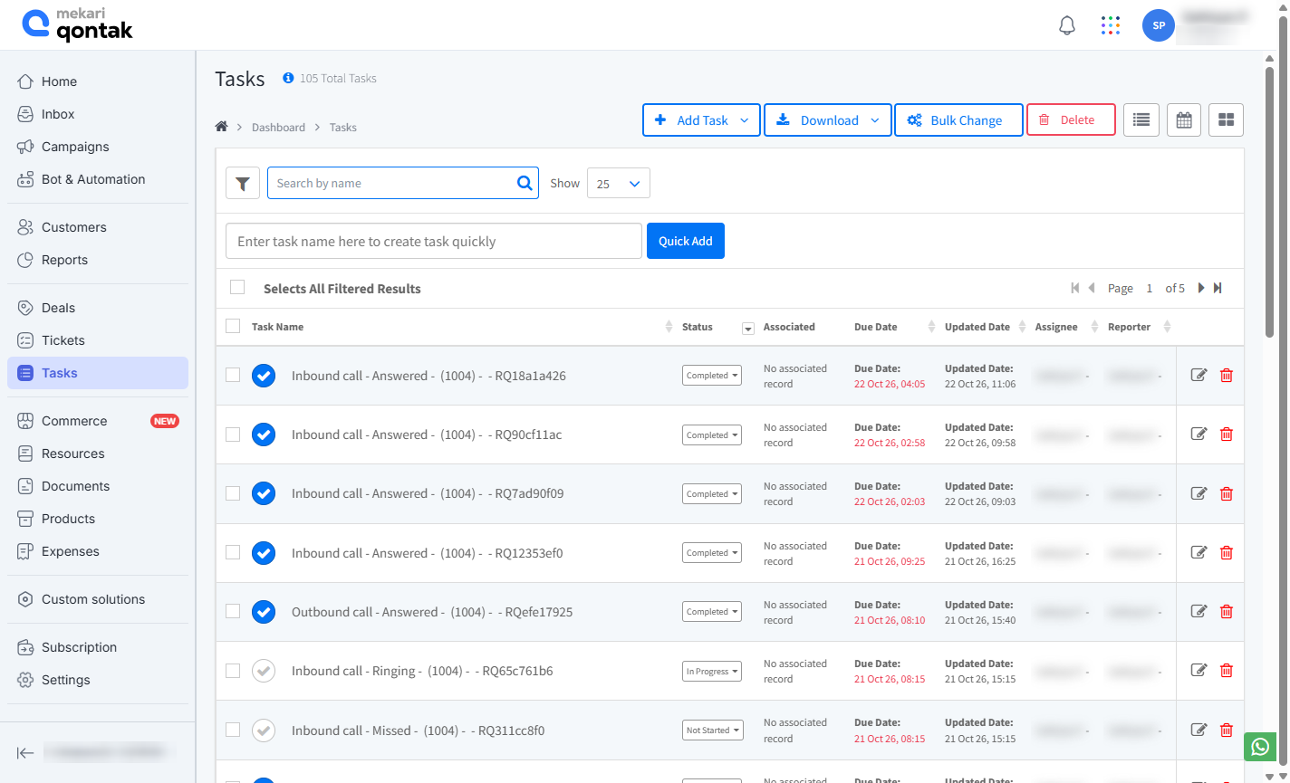This screenshot has width=1290, height=783.
Task: Click the search magnifier icon
Action: coord(525,183)
